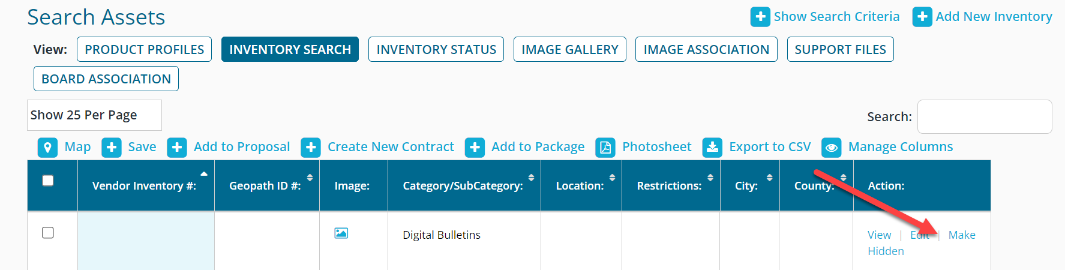This screenshot has width=1065, height=270.
Task: Tick the Digital Bulletins row checkbox
Action: tap(48, 233)
